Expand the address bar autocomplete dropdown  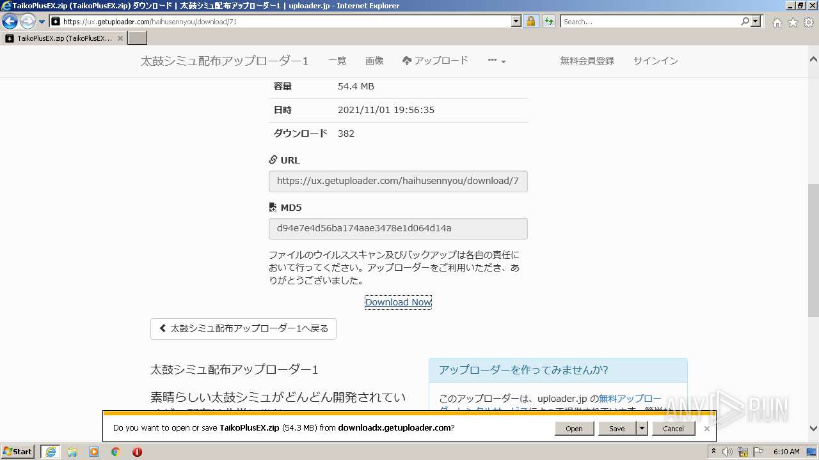tap(516, 22)
